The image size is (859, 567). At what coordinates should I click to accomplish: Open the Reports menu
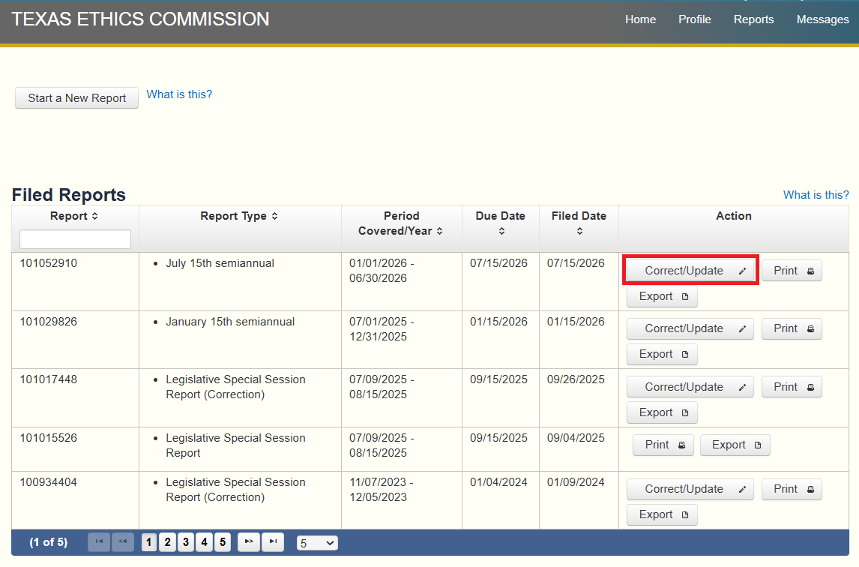point(754,19)
